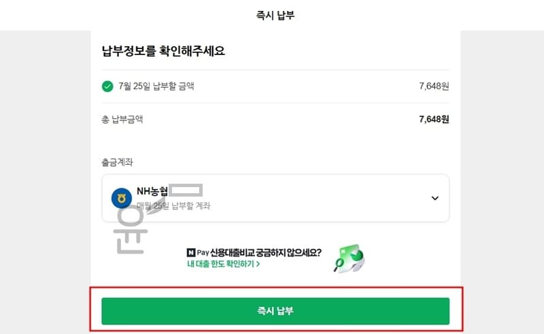Click the 총 납부금액 label
This screenshot has height=334, width=544.
(x=122, y=120)
